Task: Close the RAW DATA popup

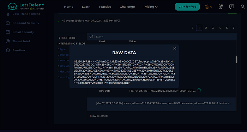Action: (175, 48)
